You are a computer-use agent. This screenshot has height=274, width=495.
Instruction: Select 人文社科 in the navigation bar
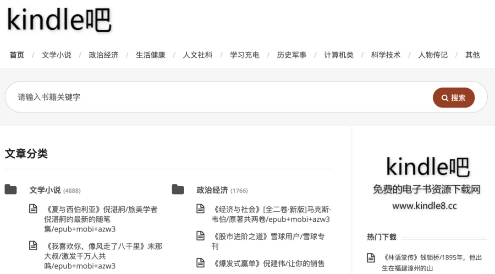[198, 55]
